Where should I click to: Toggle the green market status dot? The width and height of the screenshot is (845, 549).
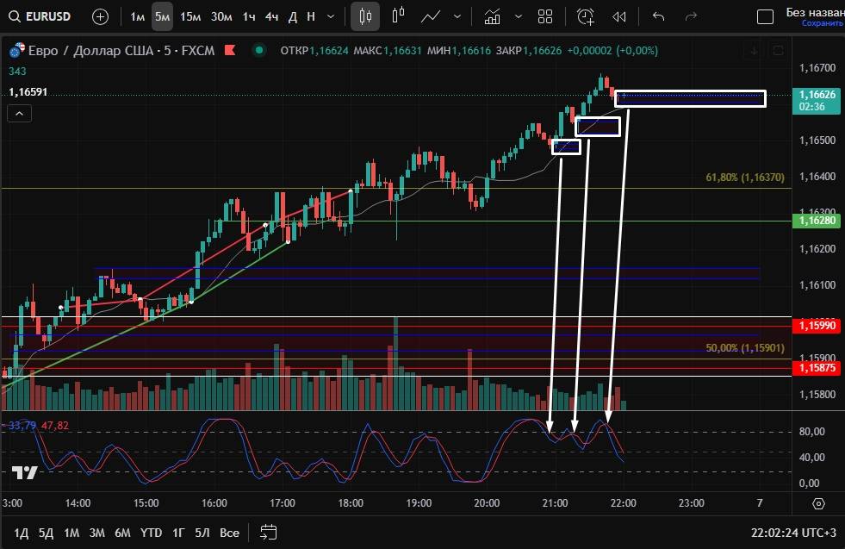tap(258, 51)
